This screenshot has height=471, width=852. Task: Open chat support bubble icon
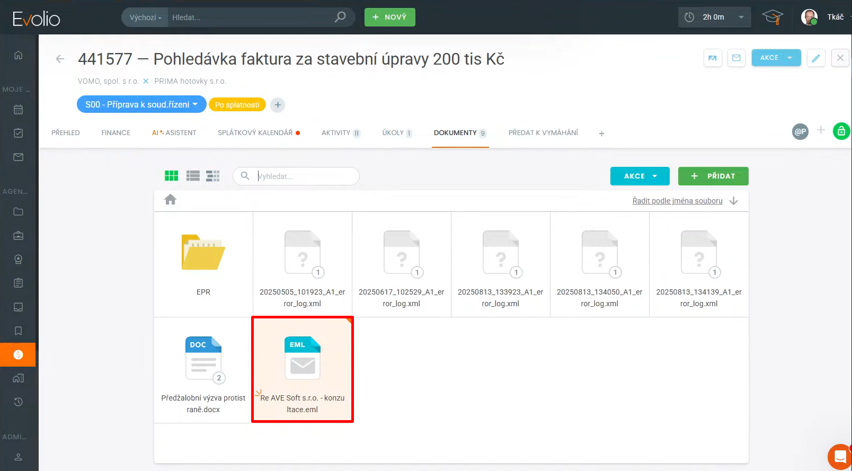tap(840, 456)
